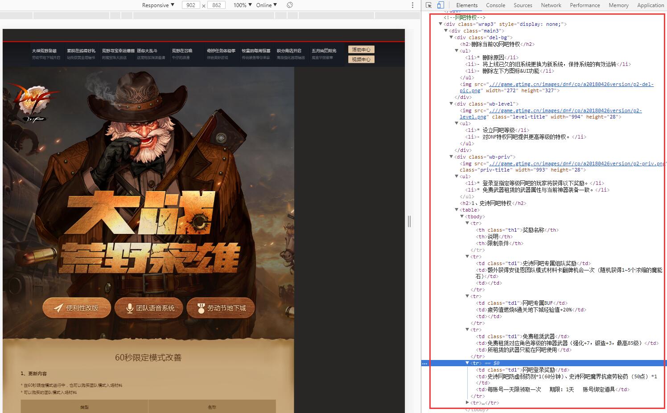The width and height of the screenshot is (667, 413).
Task: Open the Memory tab
Action: [618, 5]
